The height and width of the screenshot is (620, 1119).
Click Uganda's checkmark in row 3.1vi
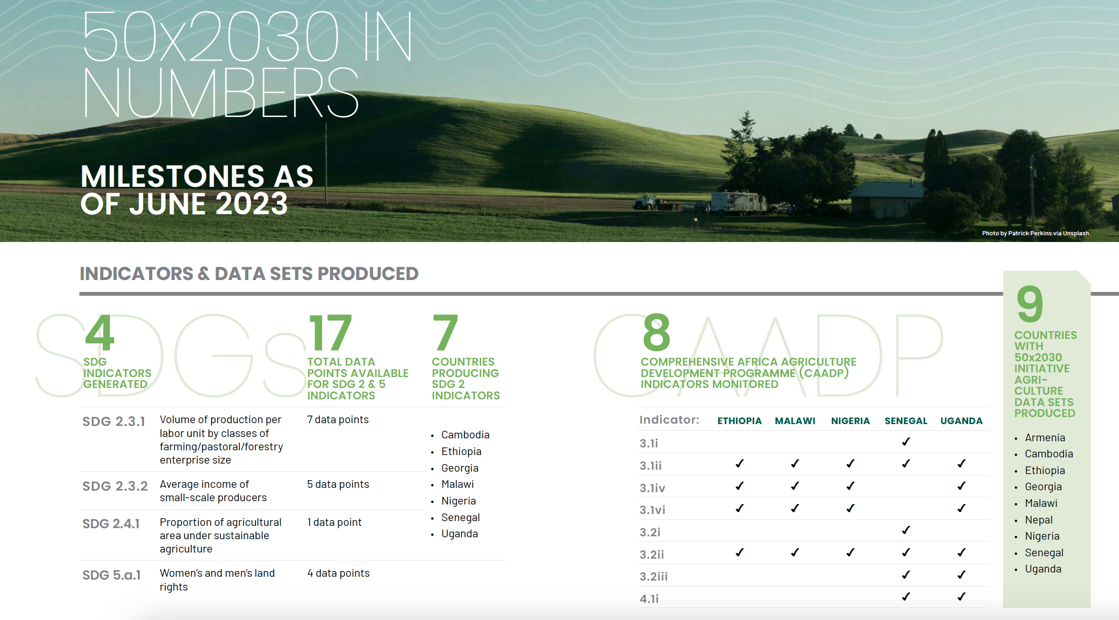coord(961,508)
